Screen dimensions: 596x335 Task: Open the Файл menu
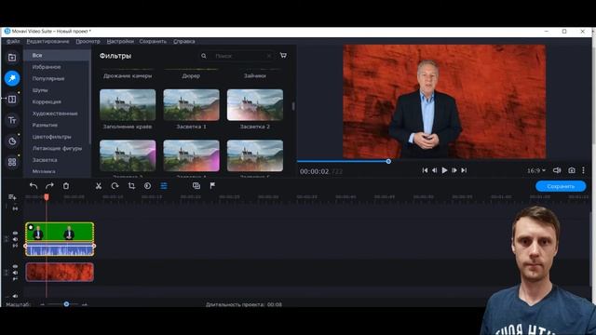click(x=13, y=41)
